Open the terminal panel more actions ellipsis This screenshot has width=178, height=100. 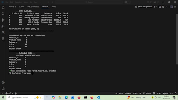[166, 7]
